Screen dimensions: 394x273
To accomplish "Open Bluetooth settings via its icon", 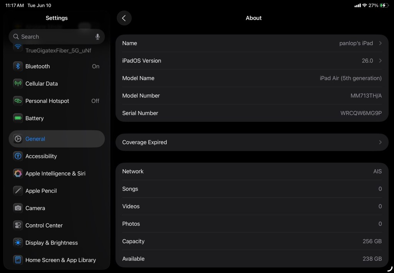I will (18, 66).
